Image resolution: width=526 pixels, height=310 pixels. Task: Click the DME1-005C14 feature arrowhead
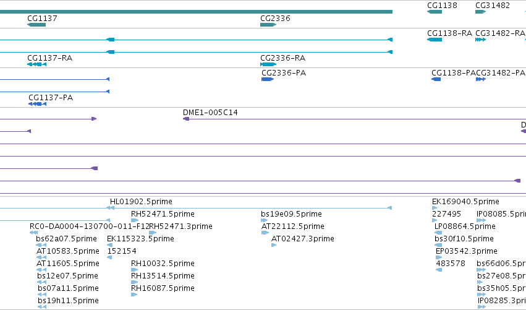186,119
